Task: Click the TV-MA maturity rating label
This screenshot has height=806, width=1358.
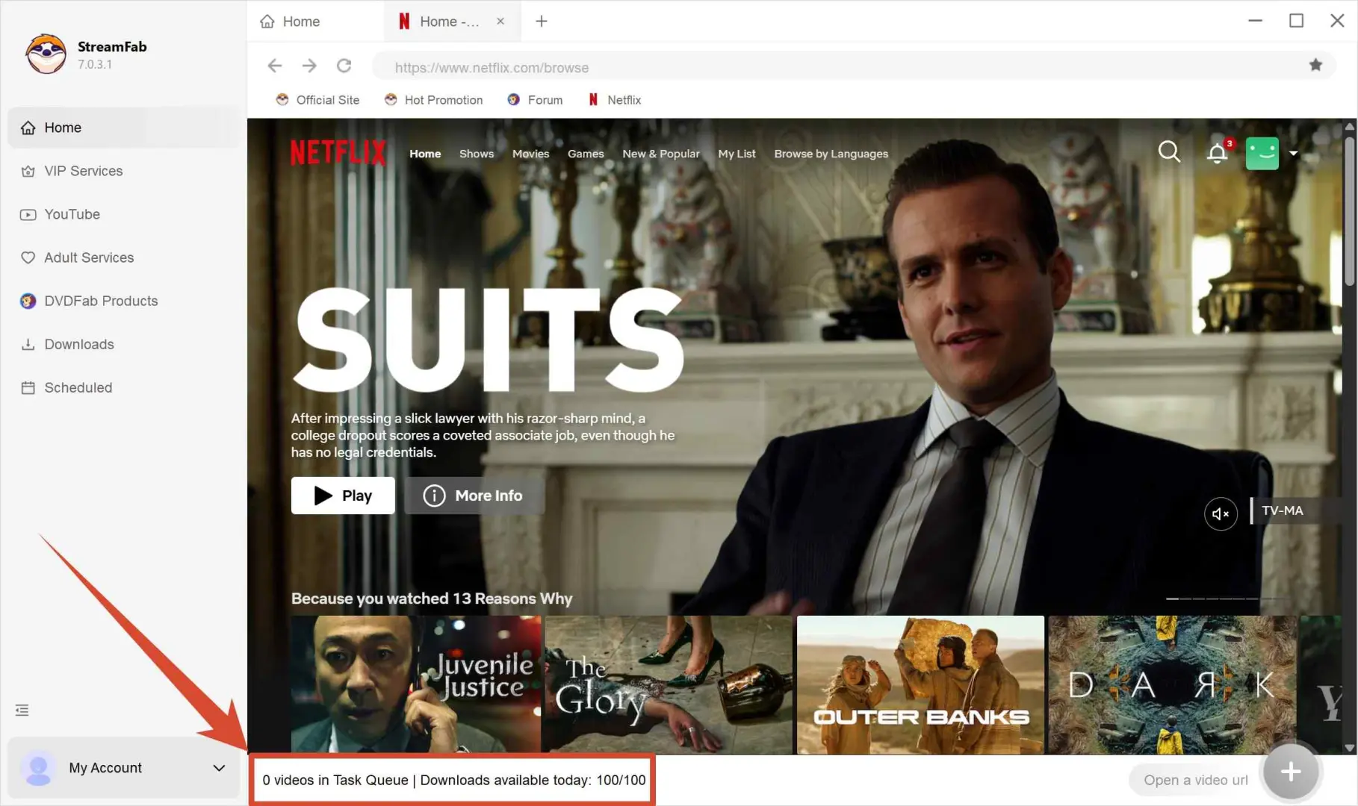Action: [1283, 510]
